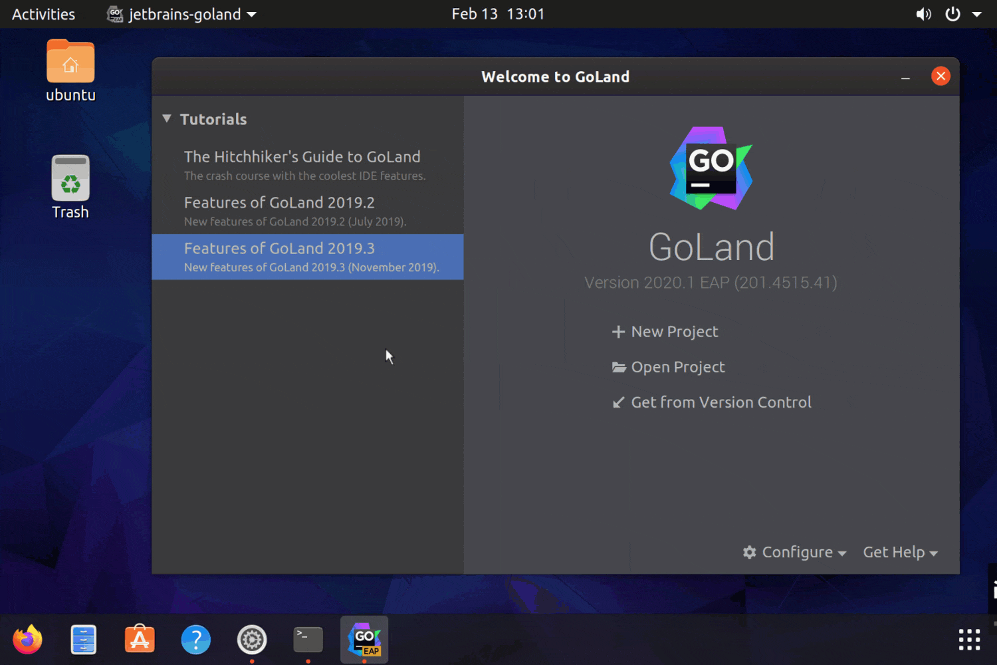Screen dimensions: 997x665
Task: Open the calendar by clicking the date
Action: click(x=498, y=14)
